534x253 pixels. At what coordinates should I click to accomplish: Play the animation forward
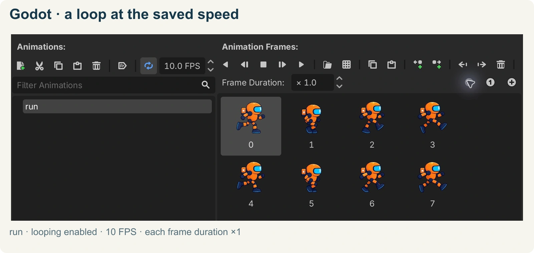click(301, 64)
